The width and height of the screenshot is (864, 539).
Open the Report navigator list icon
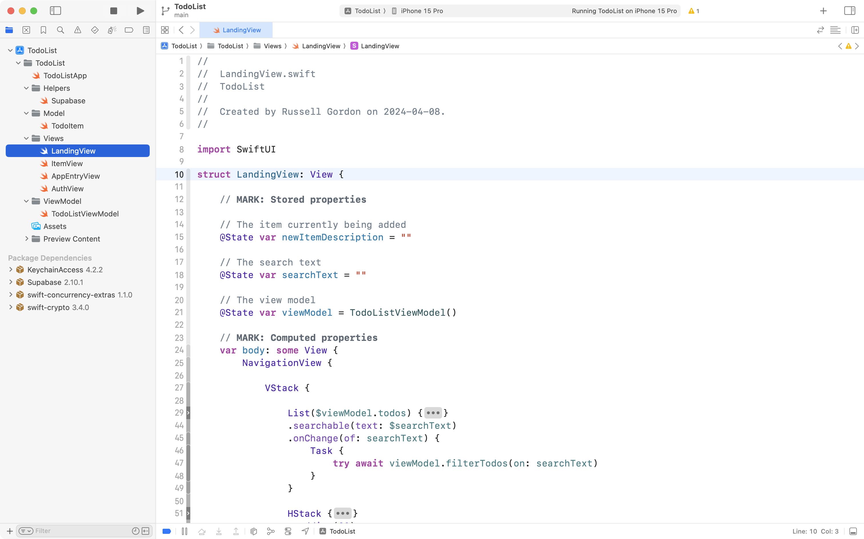146,30
